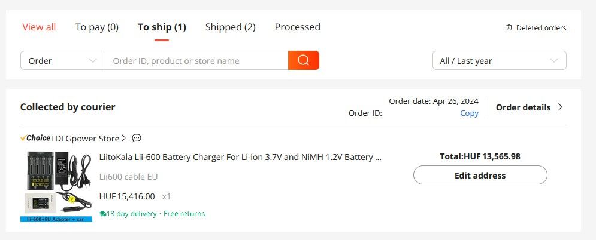The width and height of the screenshot is (596, 240).
Task: Click the green delivery truck icon
Action: coord(103,214)
